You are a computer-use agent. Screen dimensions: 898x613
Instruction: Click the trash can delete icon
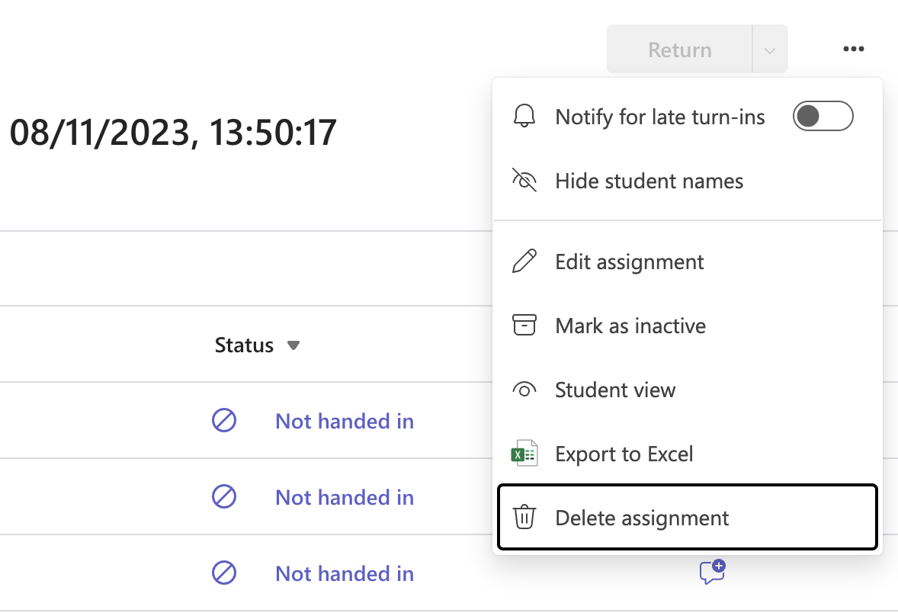[x=524, y=517]
